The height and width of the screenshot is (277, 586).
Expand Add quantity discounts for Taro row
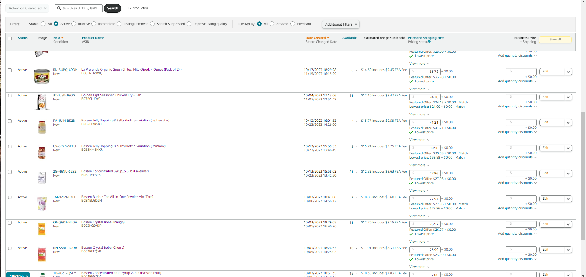pos(517,208)
